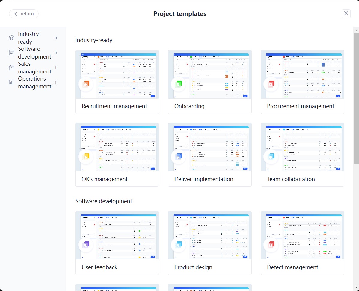This screenshot has height=291, width=359.
Task: Click the Defect management title
Action: [292, 267]
